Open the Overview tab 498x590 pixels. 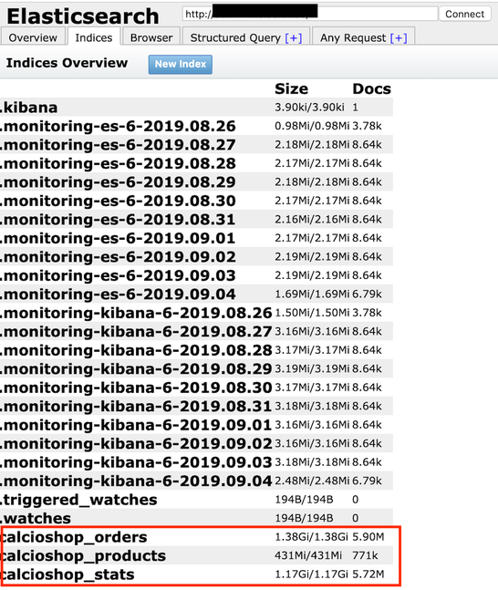pos(33,37)
